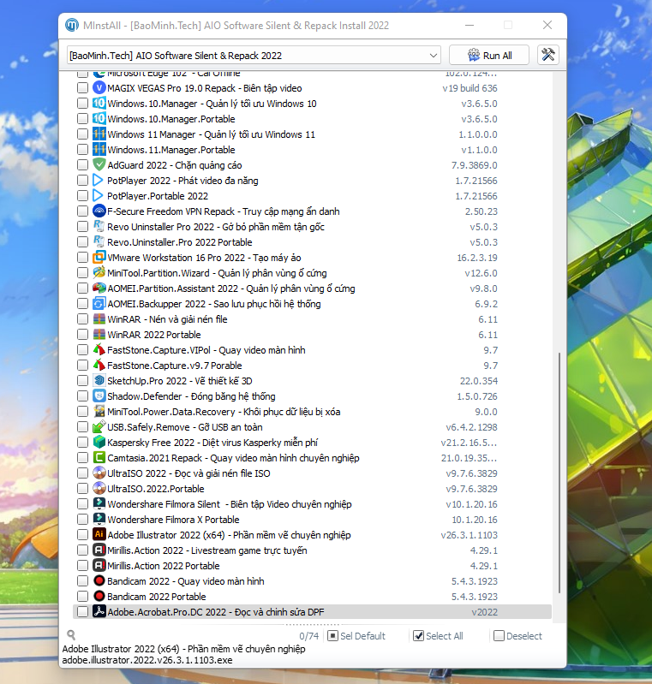The height and width of the screenshot is (684, 652).
Task: Select Mirillis.Action 2022 Portable row text
Action: [x=164, y=565]
